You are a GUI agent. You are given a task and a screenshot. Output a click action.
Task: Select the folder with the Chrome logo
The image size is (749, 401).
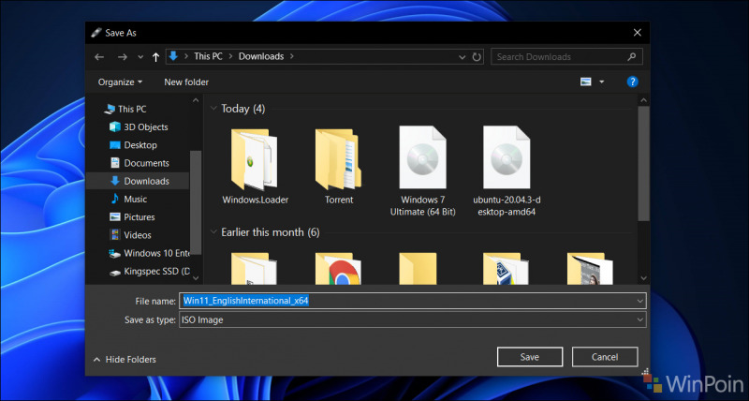pyautogui.click(x=338, y=269)
